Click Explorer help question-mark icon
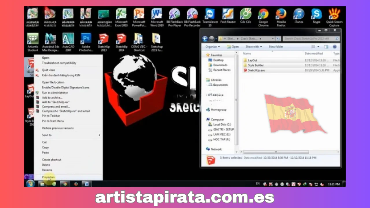Image resolution: width=370 pixels, height=208 pixels. (335, 47)
